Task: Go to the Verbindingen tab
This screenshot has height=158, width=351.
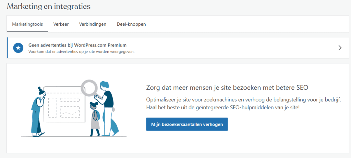Action: pyautogui.click(x=93, y=24)
